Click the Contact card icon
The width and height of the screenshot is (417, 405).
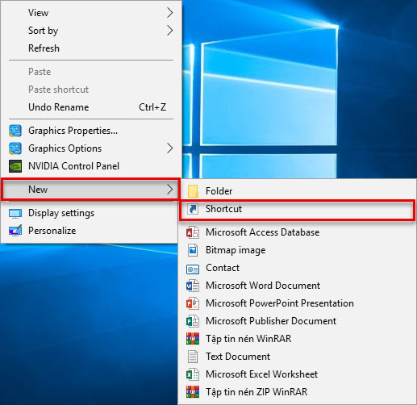click(x=193, y=269)
